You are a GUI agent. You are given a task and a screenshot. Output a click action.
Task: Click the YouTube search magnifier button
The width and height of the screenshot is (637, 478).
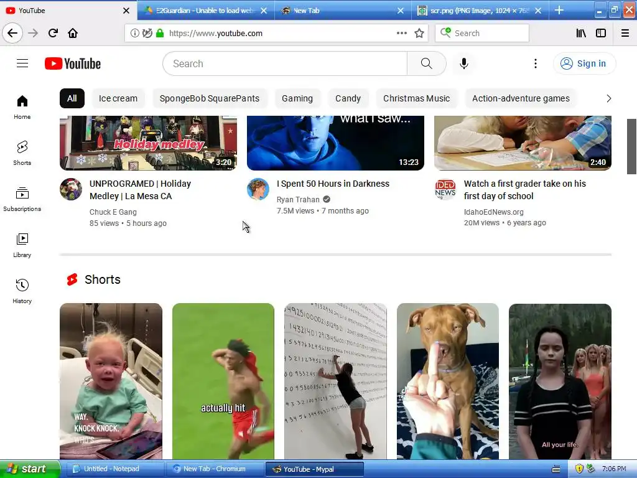coord(427,63)
